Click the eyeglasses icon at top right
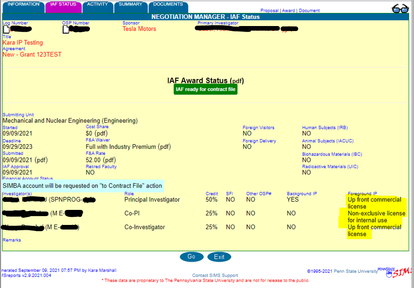The width and height of the screenshot is (414, 288). pos(401,7)
